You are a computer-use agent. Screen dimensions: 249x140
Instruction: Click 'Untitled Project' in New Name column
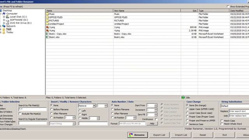tap(121, 24)
